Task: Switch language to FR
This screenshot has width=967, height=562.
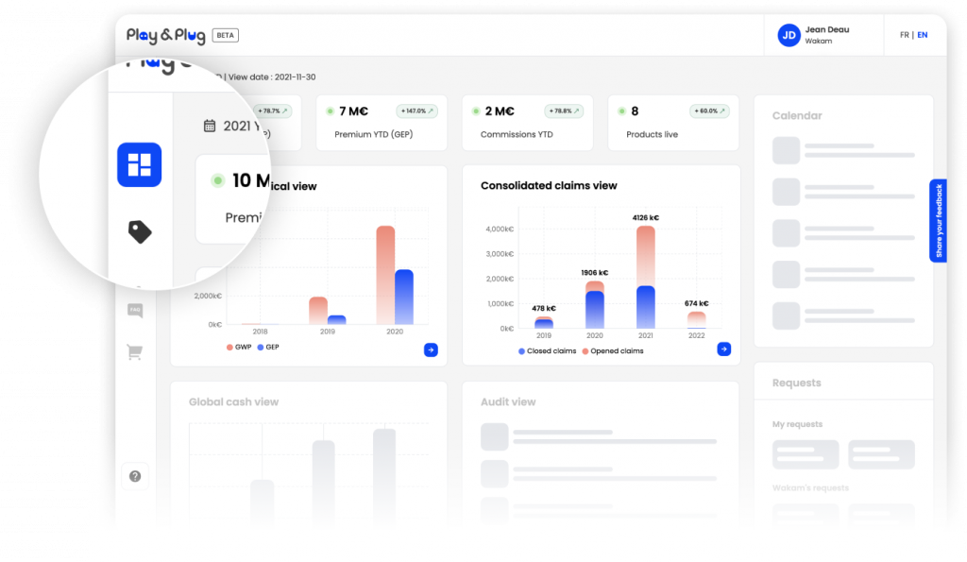Action: click(904, 35)
